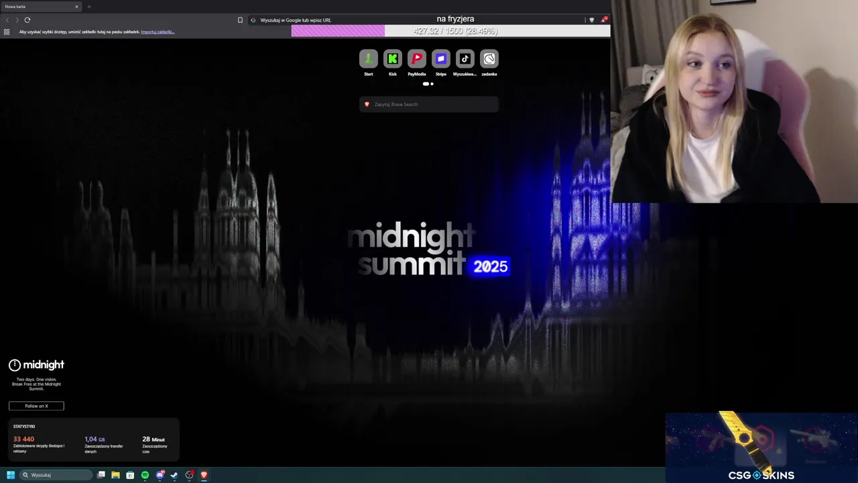Screen dimensions: 858x483
Task: Open File Explorer from the taskbar
Action: click(115, 475)
